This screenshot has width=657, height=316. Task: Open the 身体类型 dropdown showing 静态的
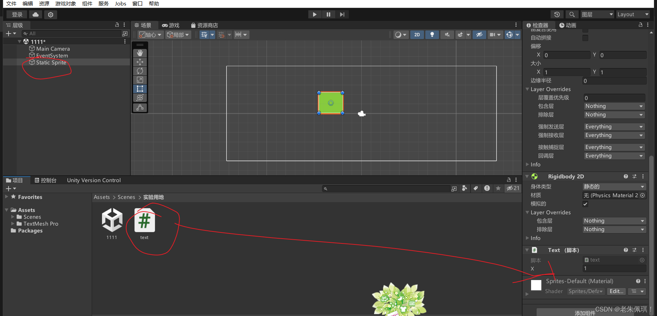coord(614,187)
